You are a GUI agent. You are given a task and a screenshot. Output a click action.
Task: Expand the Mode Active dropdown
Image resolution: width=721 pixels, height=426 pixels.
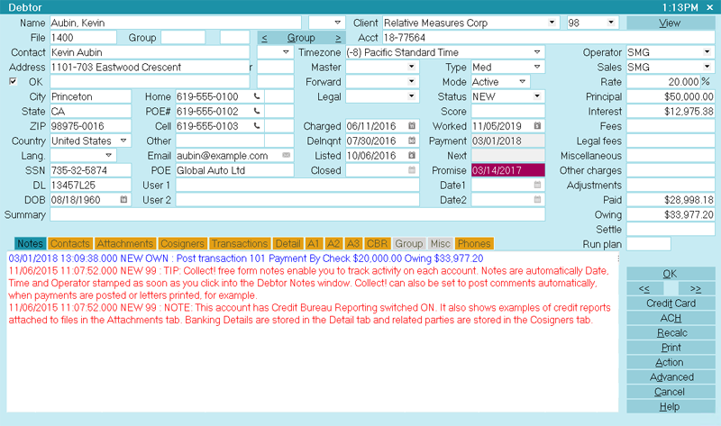point(522,81)
